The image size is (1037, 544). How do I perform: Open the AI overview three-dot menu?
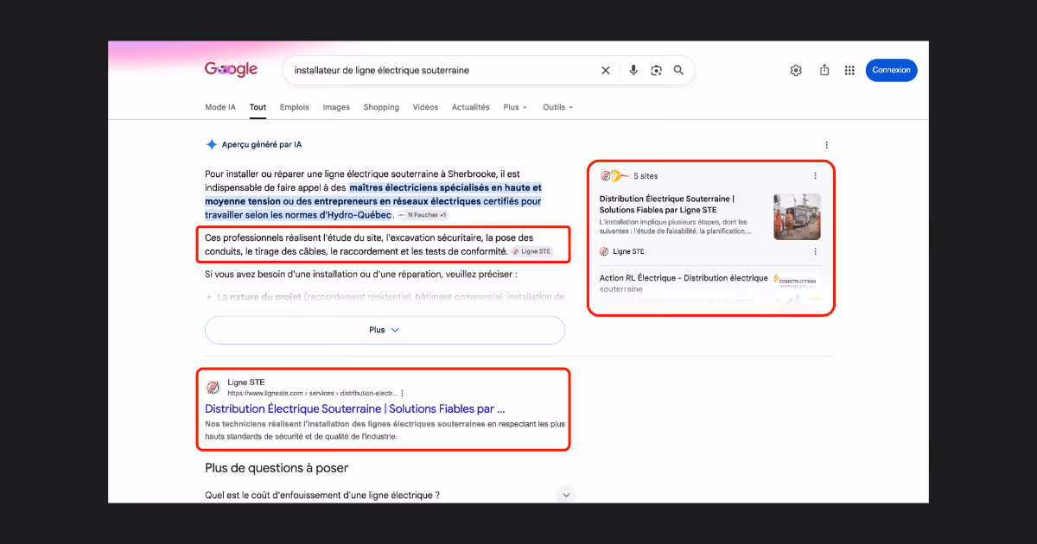pyautogui.click(x=827, y=145)
